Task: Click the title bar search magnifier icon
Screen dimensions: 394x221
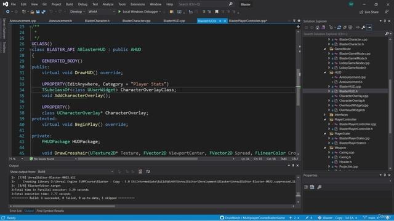Action: click(x=231, y=4)
